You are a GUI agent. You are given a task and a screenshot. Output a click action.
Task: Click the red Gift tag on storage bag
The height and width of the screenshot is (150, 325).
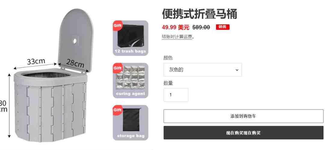tap(118, 110)
